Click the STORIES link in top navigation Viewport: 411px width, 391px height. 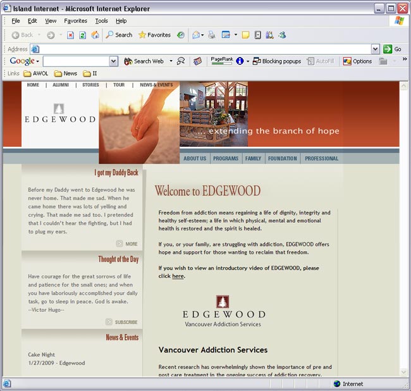pos(90,85)
